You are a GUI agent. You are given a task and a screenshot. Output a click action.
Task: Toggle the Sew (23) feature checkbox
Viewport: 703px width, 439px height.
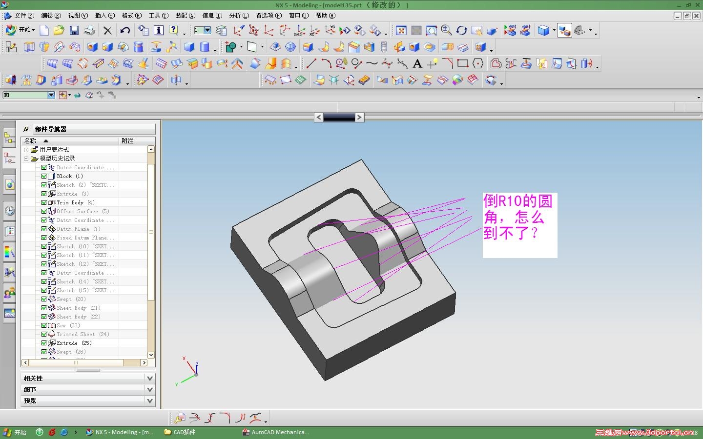point(44,325)
